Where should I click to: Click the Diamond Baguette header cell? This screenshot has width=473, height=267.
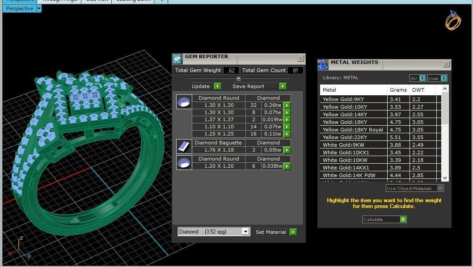(x=219, y=143)
